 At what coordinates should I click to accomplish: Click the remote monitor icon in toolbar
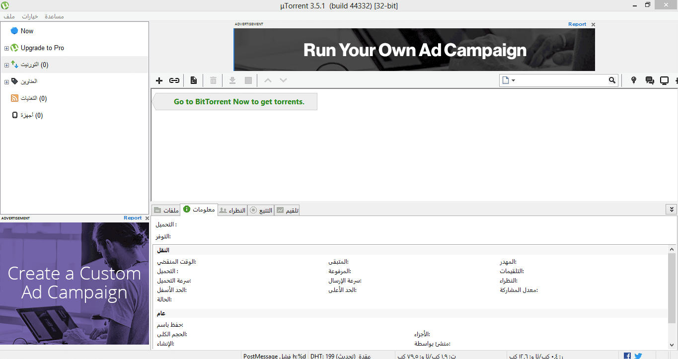coord(664,80)
